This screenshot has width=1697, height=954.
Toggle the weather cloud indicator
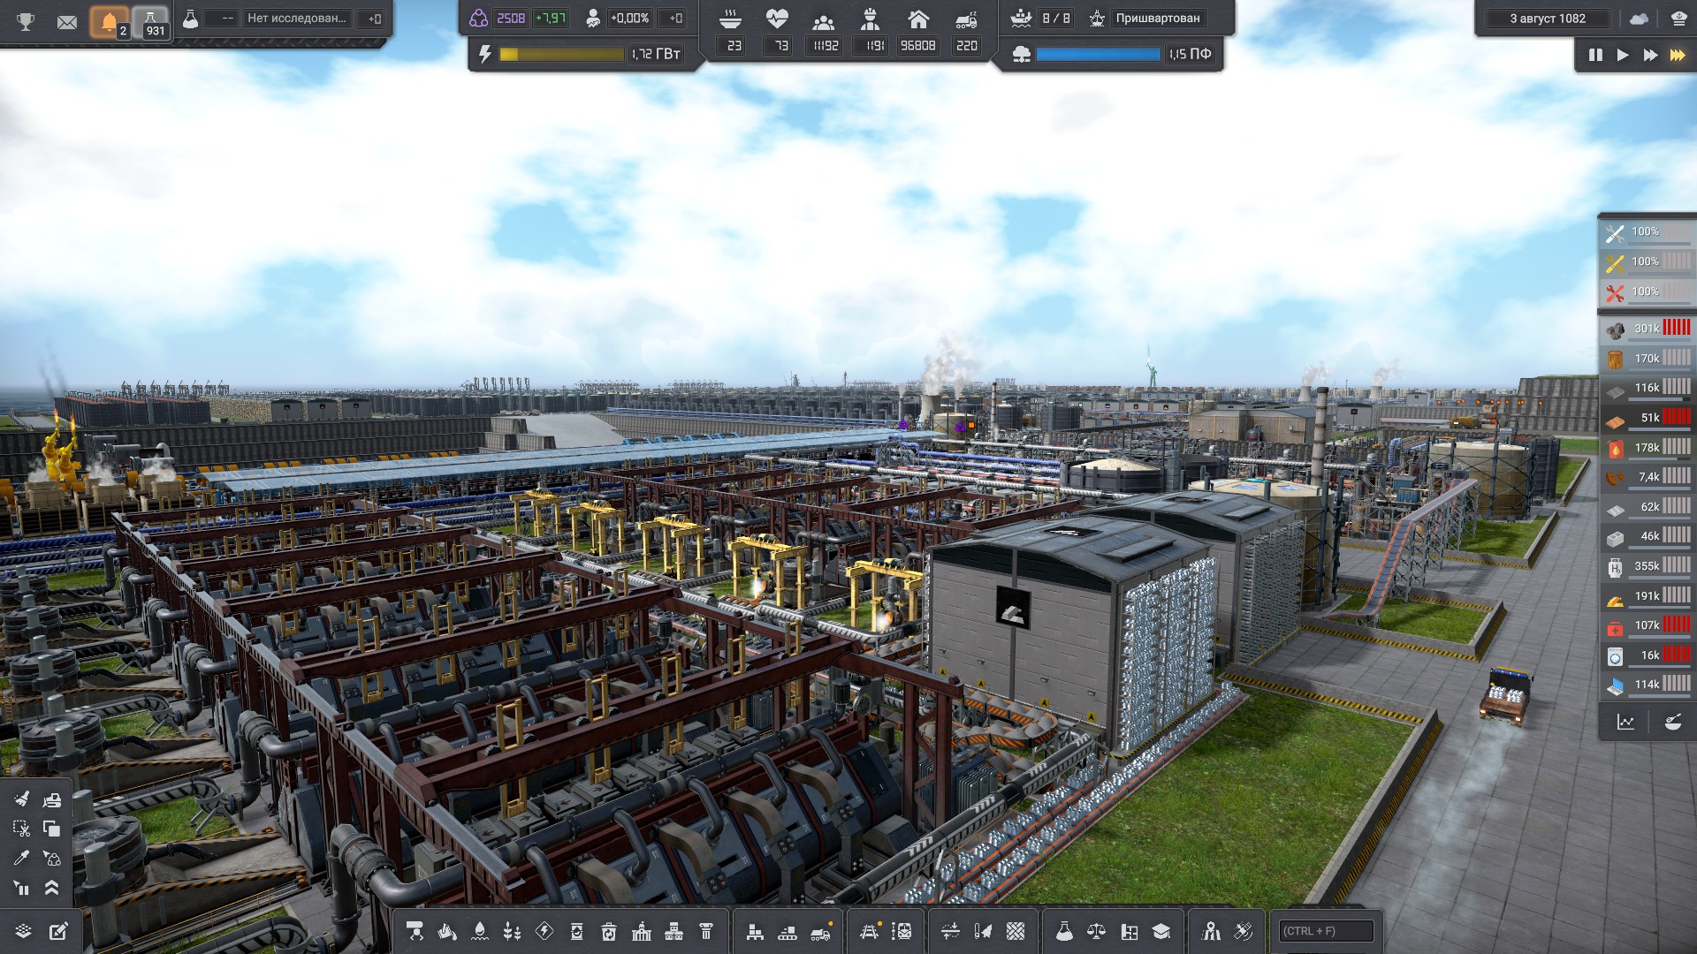tap(1639, 19)
